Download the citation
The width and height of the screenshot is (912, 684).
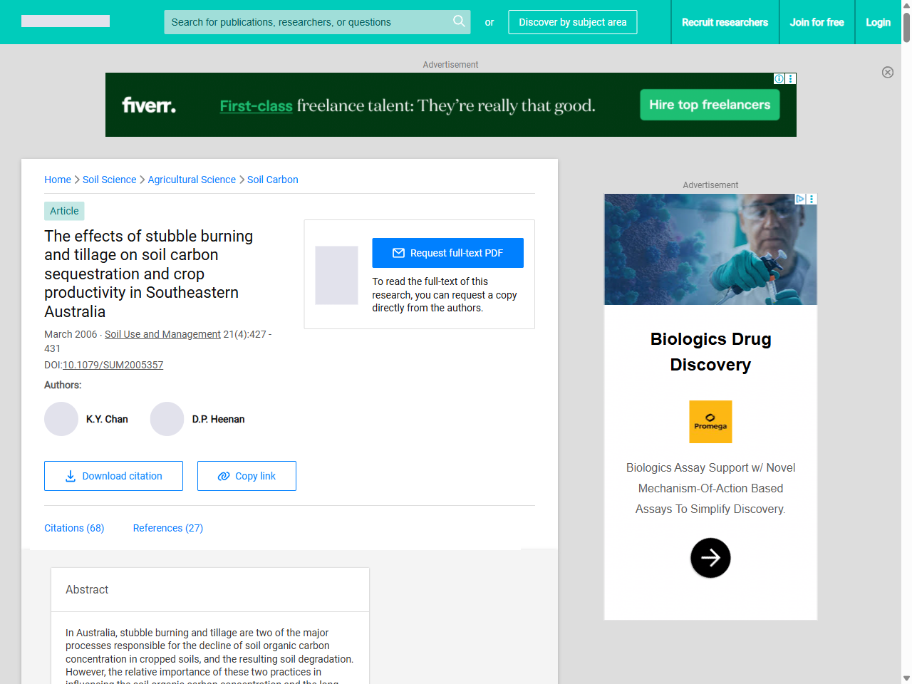coord(113,476)
